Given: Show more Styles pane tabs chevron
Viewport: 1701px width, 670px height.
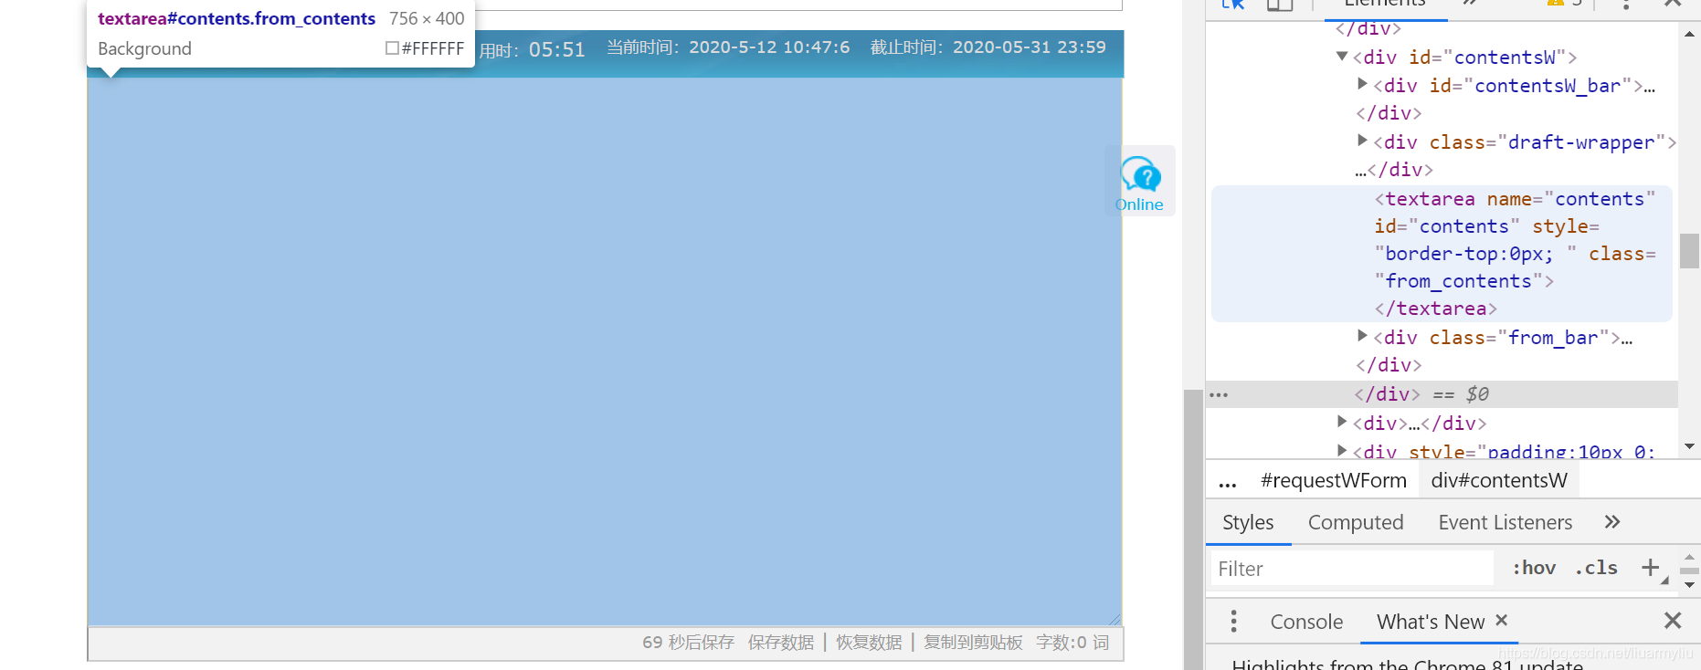Looking at the screenshot, I should tap(1612, 522).
